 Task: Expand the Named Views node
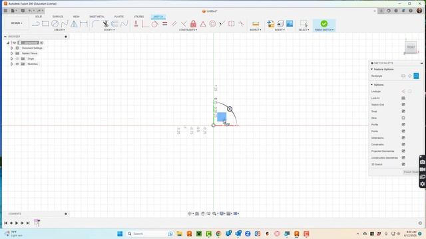(x=12, y=53)
